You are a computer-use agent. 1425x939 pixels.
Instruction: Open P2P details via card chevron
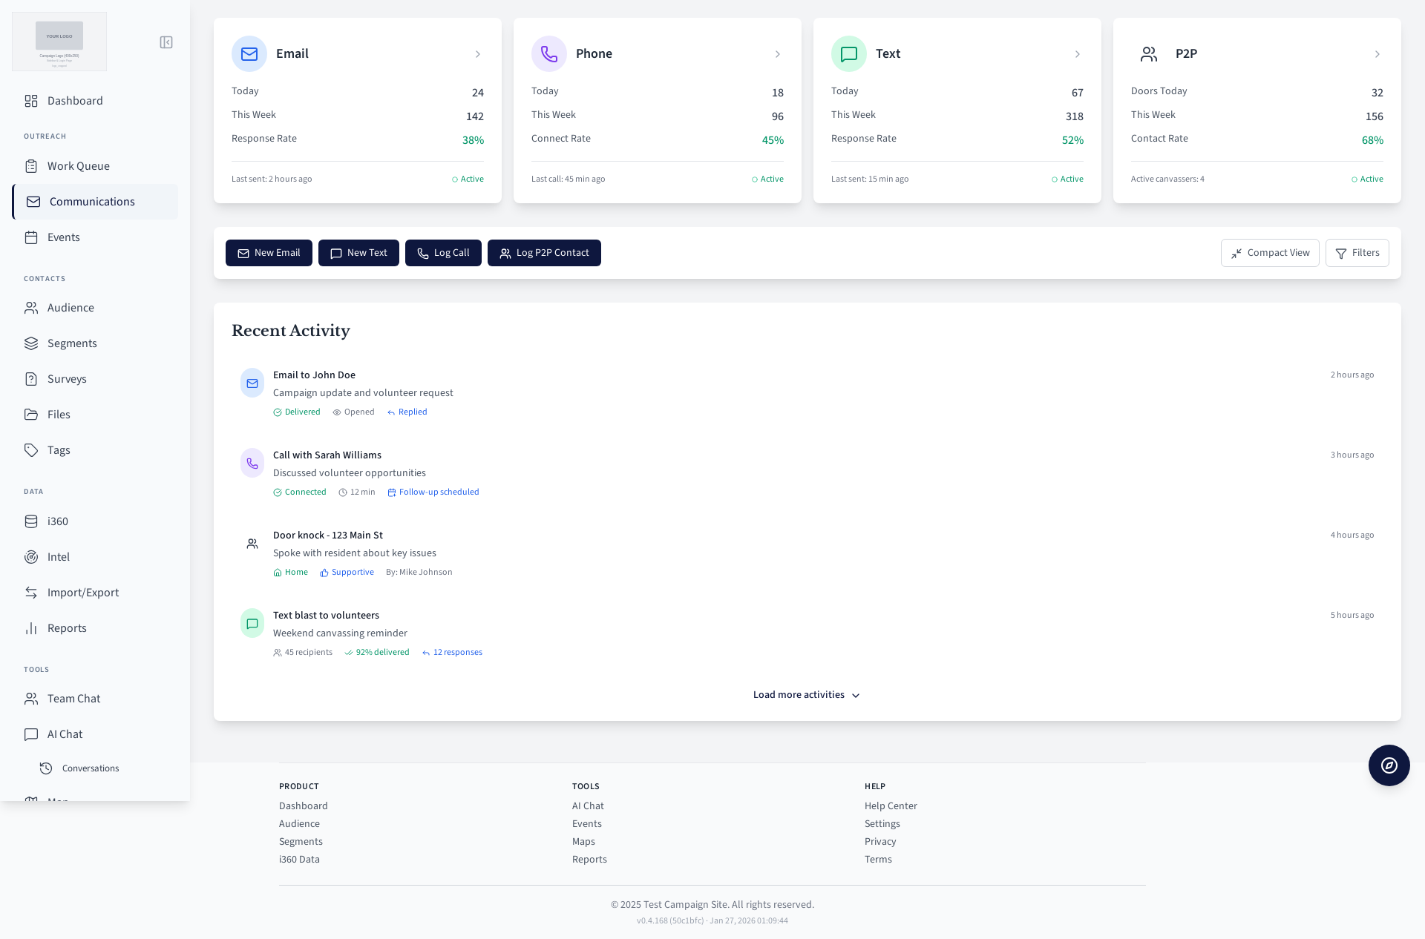tap(1377, 54)
